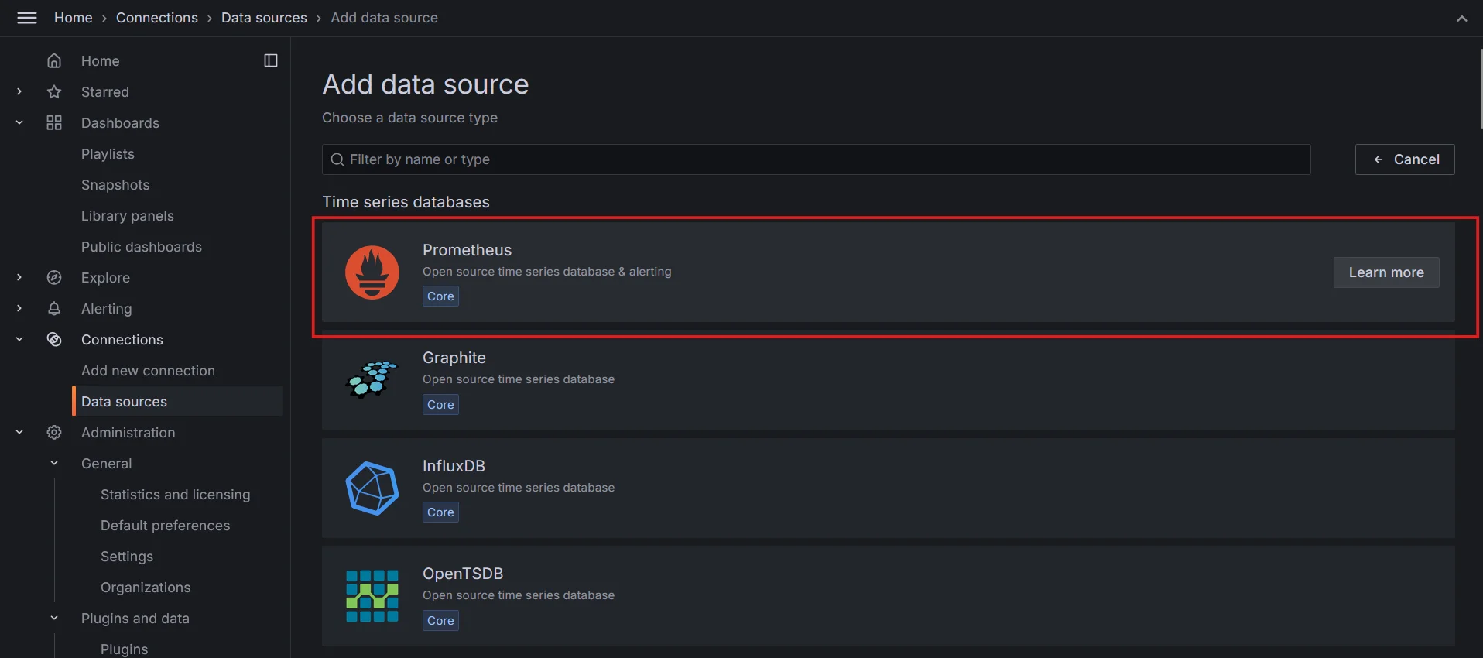Expand the Starred section chevron

pyautogui.click(x=19, y=92)
